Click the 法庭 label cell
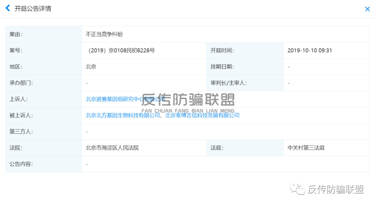 point(245,148)
